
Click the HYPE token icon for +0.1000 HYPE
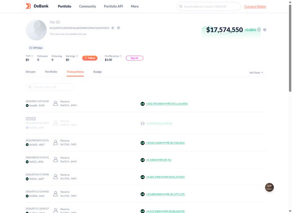click(x=143, y=160)
